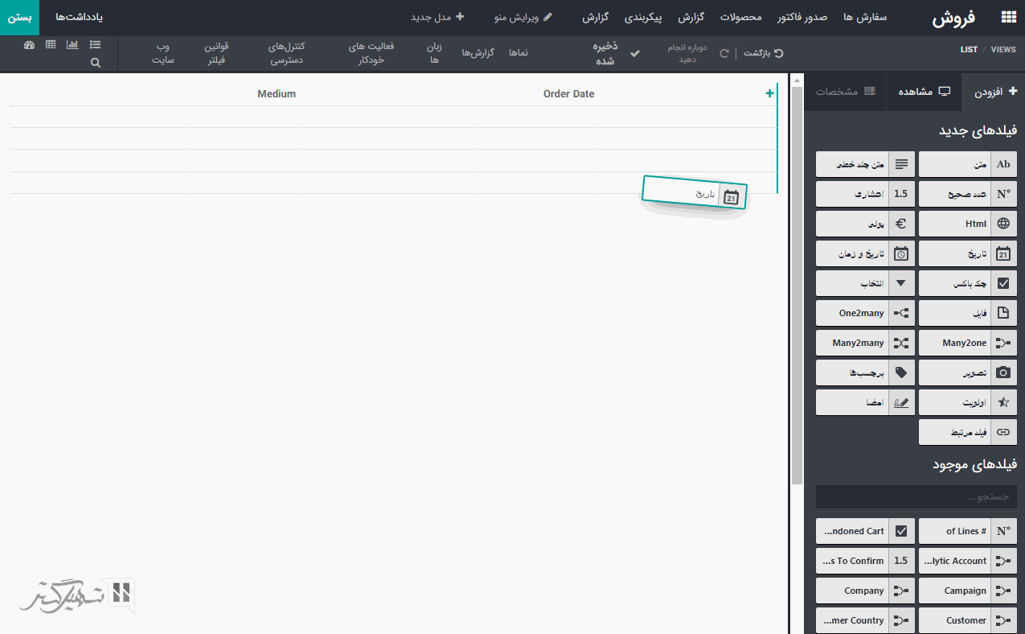
Task: Add an Integer (عدد صحیح) field
Action: 968,194
